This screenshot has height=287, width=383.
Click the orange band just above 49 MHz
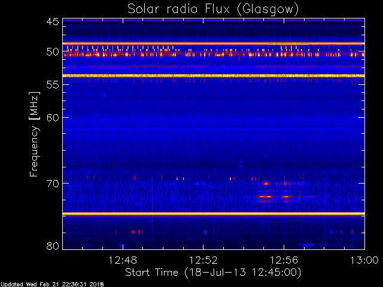[214, 44]
